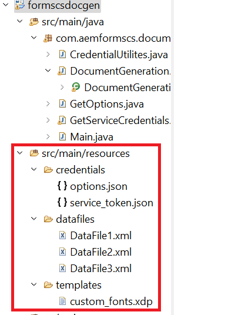Select options.json file name
The image size is (235, 315).
coord(99,187)
